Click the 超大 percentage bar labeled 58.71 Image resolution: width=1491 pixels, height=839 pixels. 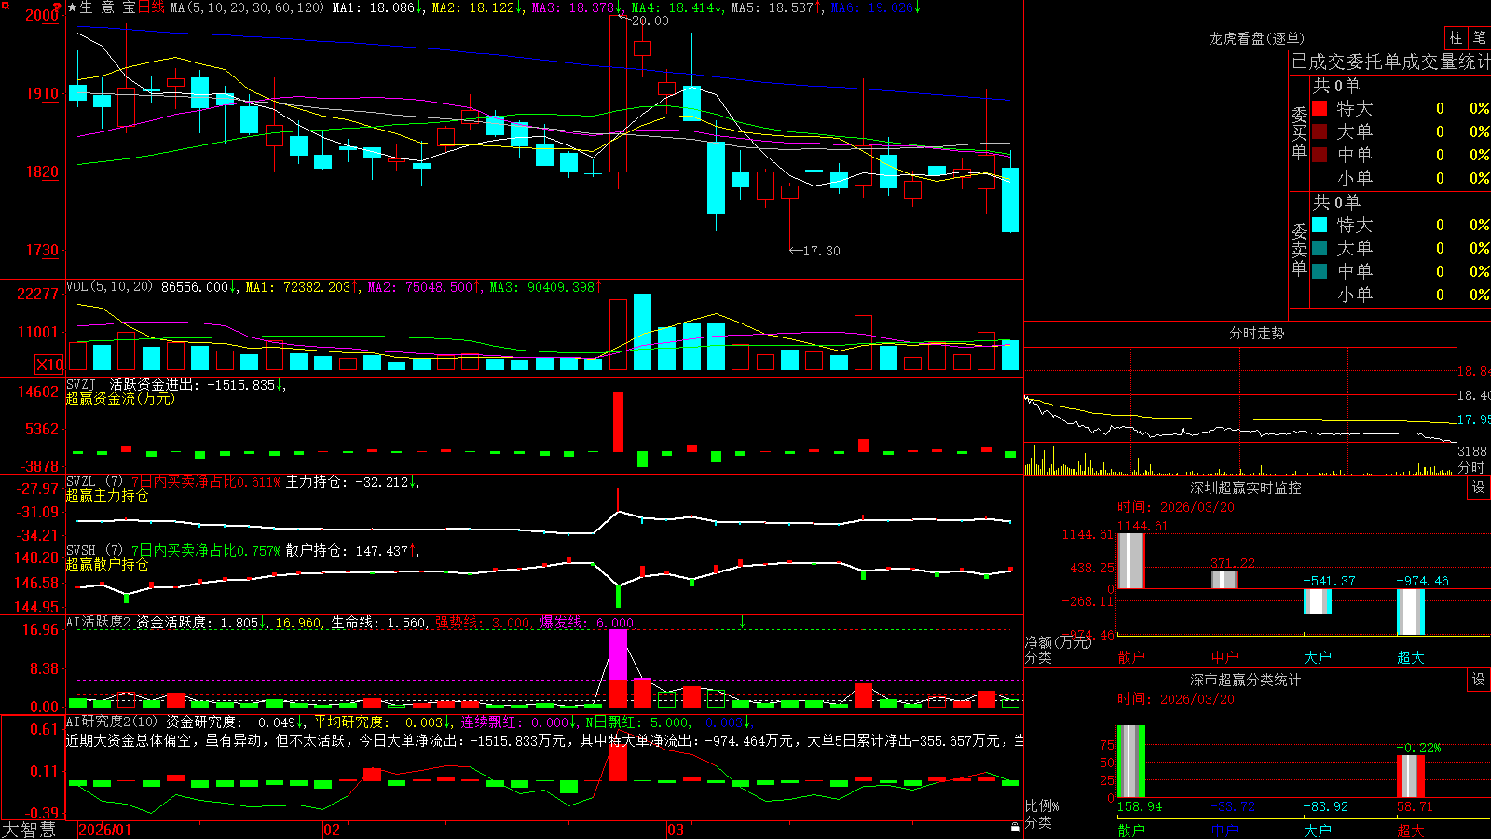pyautogui.click(x=1411, y=776)
